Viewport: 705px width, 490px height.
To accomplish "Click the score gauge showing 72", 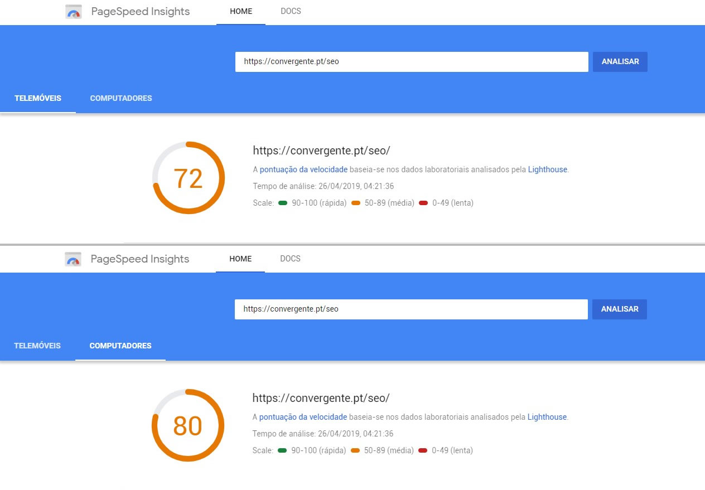I will (x=189, y=178).
